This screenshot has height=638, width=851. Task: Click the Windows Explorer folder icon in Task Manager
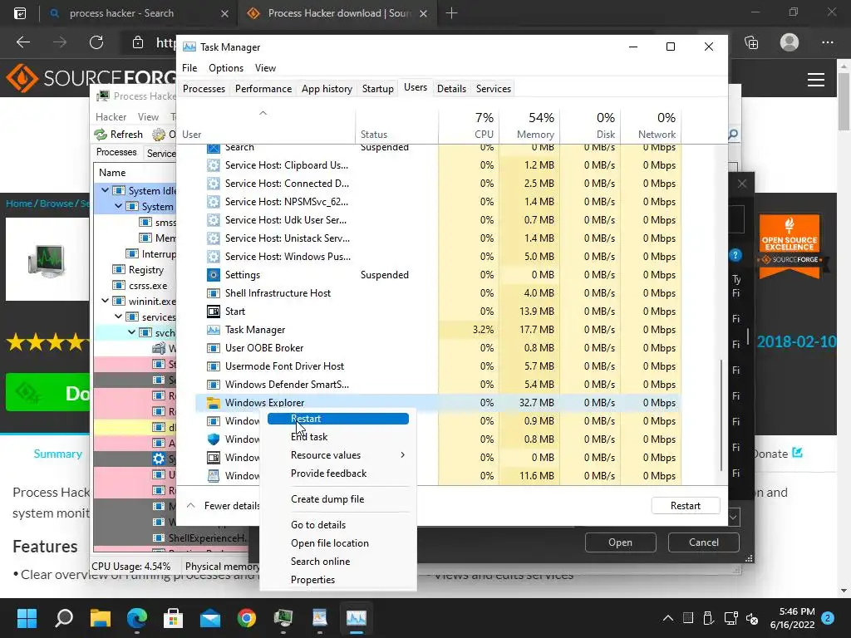(214, 403)
